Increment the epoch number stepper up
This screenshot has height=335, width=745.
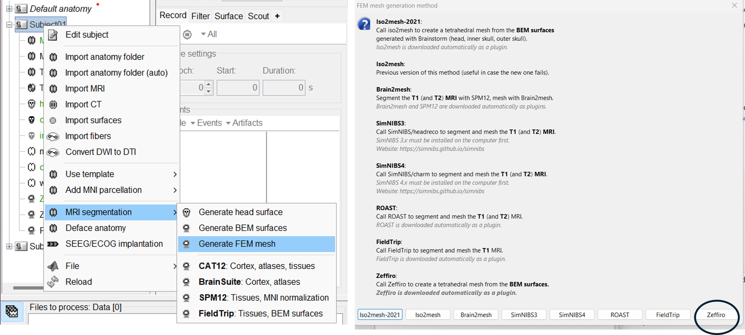208,84
